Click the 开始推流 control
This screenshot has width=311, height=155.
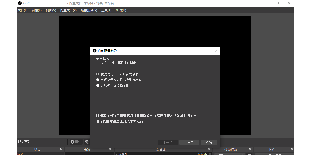[x=274, y=154]
